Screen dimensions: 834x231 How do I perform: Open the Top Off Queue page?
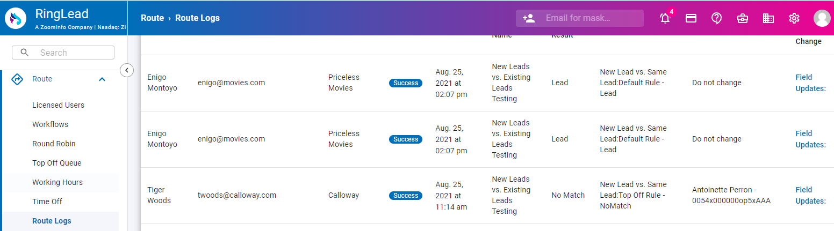[x=56, y=163]
